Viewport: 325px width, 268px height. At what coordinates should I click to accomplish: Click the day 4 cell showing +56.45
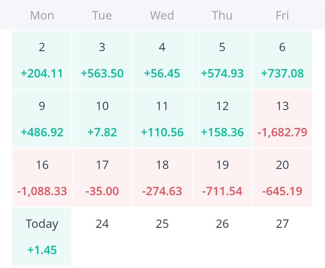coord(162,60)
